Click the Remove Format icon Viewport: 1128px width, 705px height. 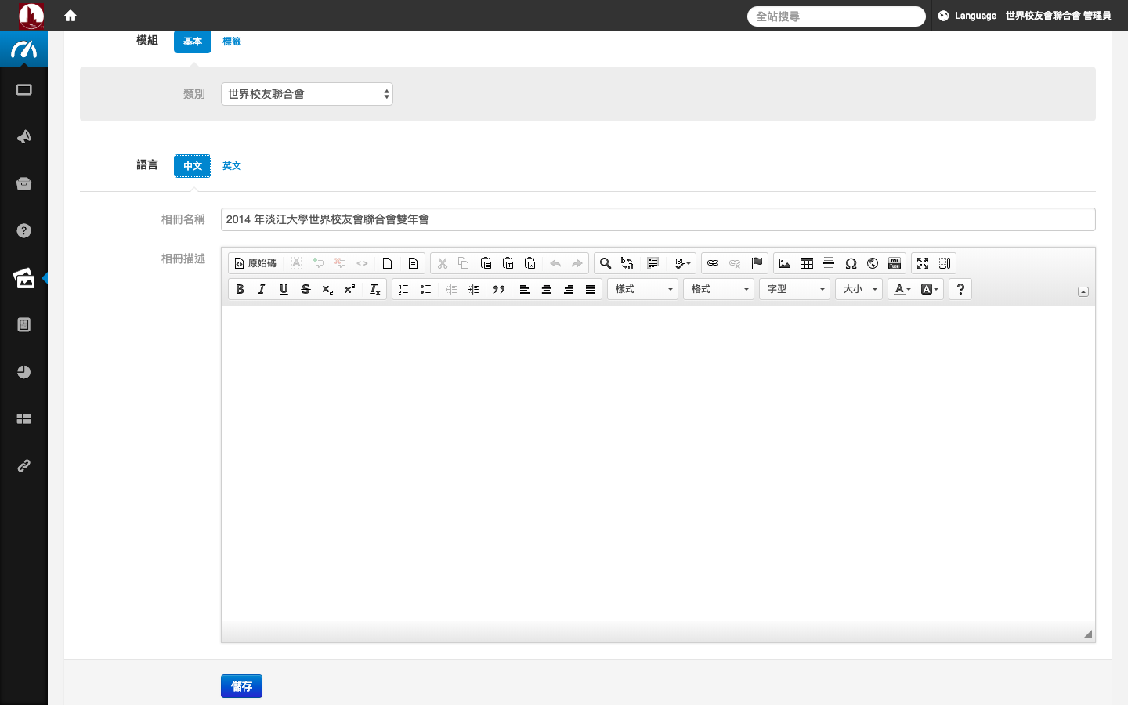(x=375, y=289)
